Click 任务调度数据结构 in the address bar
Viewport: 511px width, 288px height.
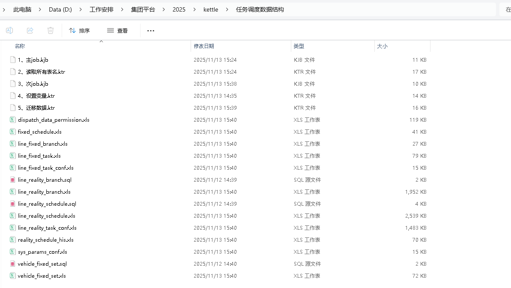click(x=260, y=9)
